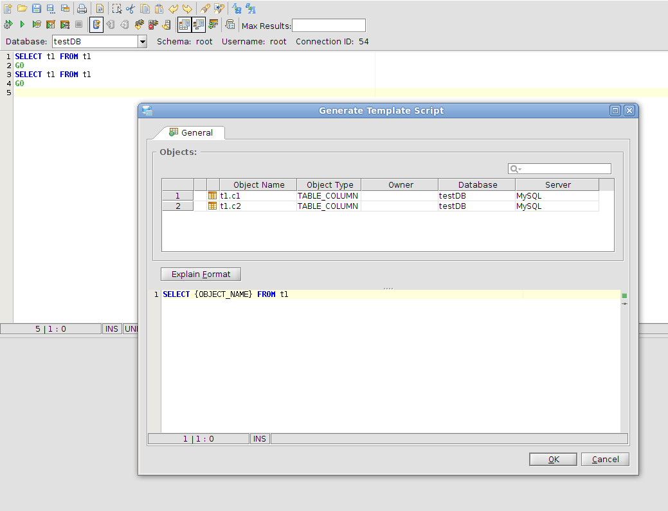Toggle the second grid results view button
Viewport: 668px width, 511px height.
coord(199,24)
